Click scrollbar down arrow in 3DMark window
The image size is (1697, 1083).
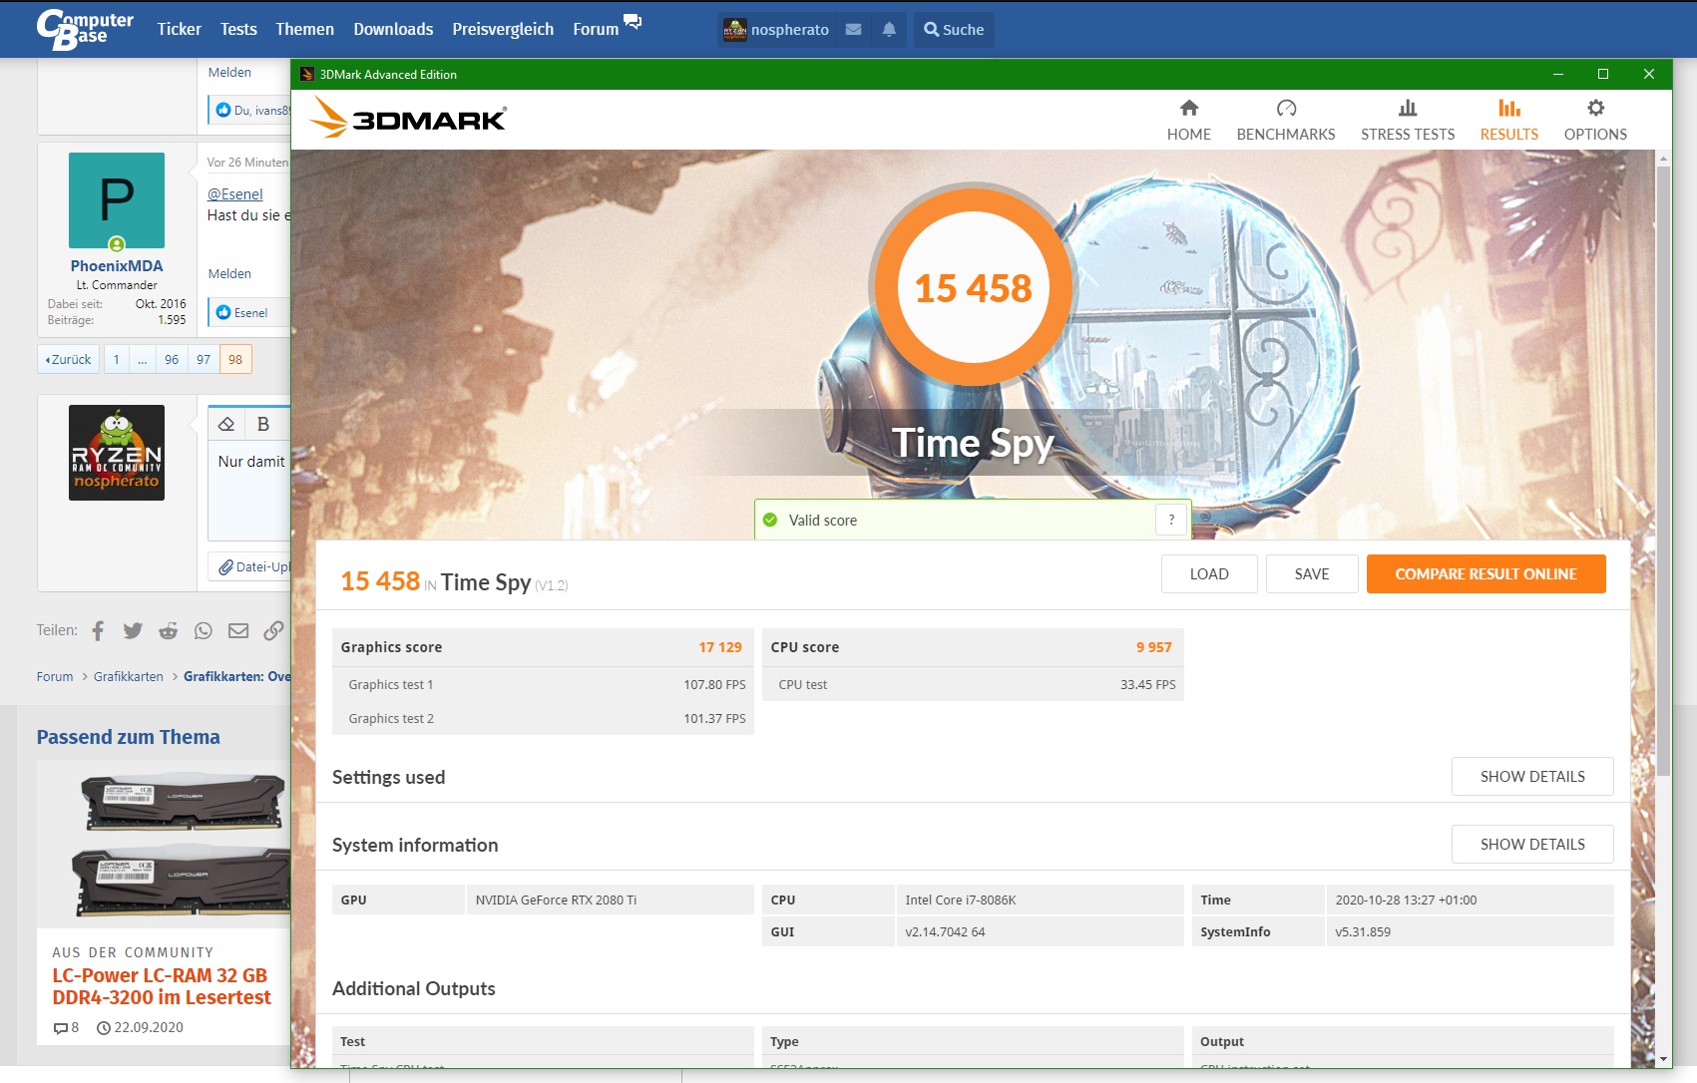(x=1662, y=1058)
